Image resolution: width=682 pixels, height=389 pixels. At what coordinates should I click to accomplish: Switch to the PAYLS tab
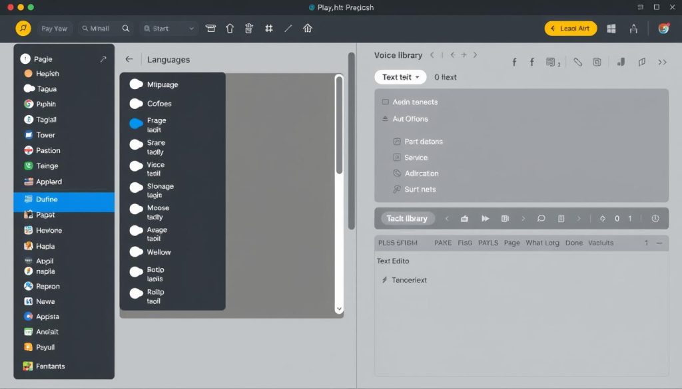click(x=488, y=243)
